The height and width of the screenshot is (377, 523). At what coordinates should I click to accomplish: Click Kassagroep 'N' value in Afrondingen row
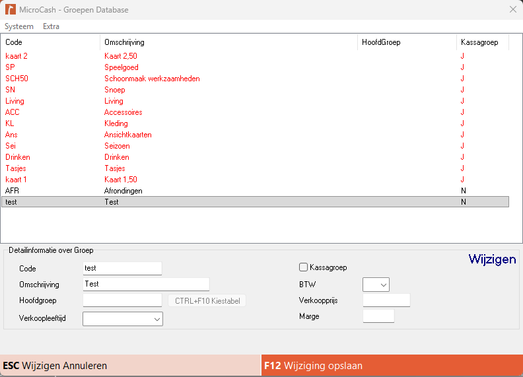click(464, 191)
